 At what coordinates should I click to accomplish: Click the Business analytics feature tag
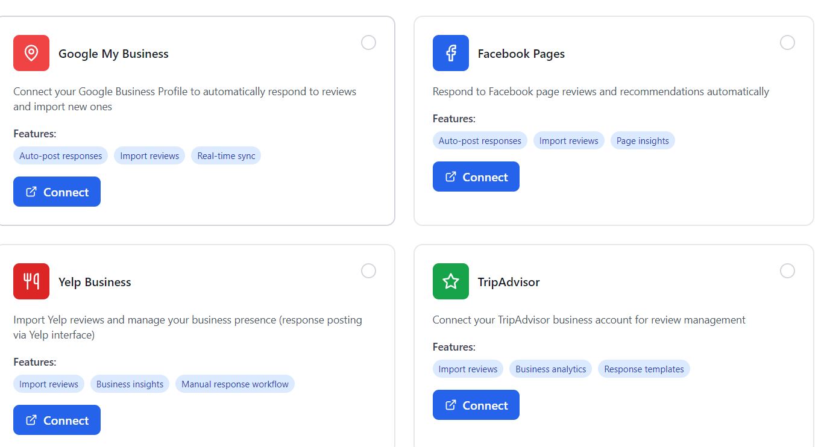click(x=551, y=369)
